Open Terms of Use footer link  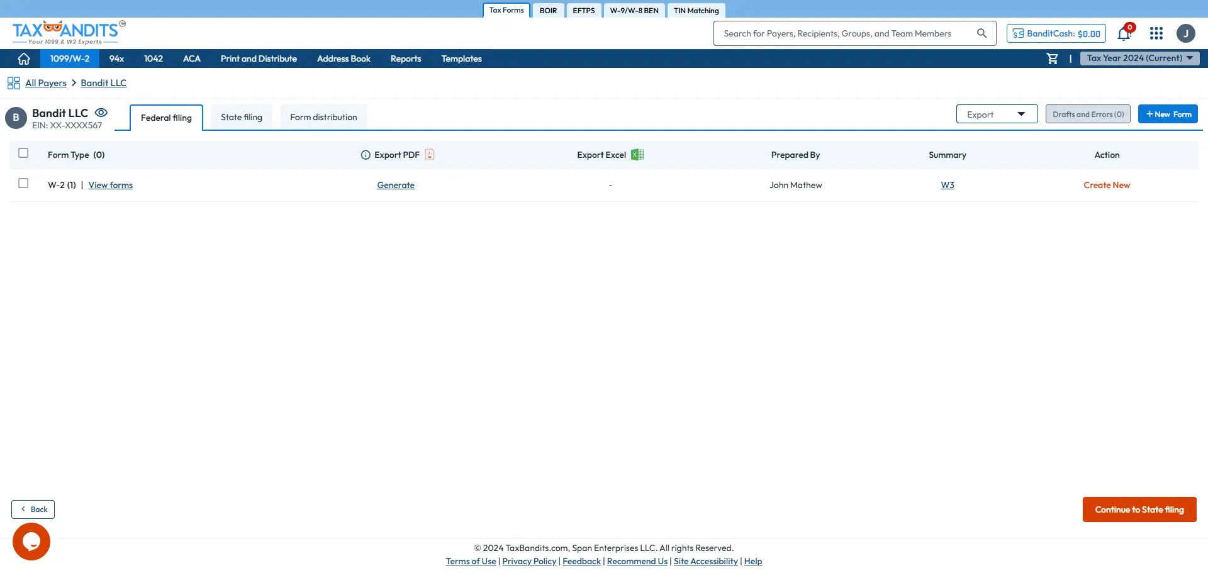coord(471,561)
